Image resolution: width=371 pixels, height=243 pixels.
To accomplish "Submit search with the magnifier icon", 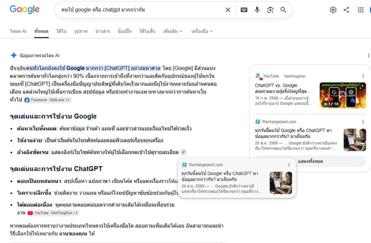I will click(x=283, y=10).
